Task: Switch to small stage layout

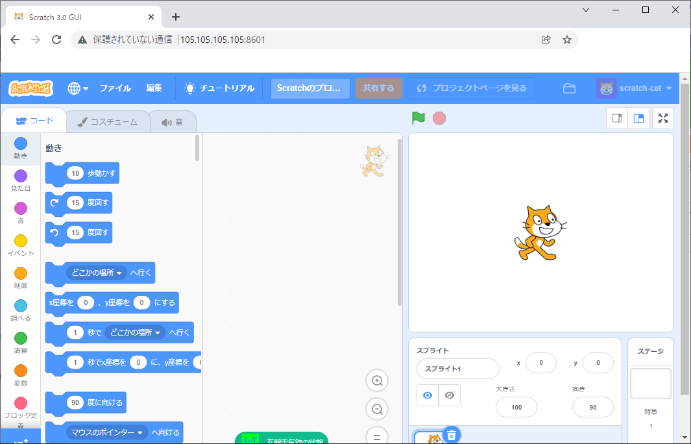Action: [x=617, y=118]
